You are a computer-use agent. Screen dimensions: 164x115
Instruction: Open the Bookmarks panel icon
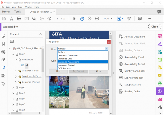point(4,44)
